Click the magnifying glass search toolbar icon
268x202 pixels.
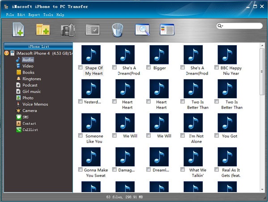[142, 29]
